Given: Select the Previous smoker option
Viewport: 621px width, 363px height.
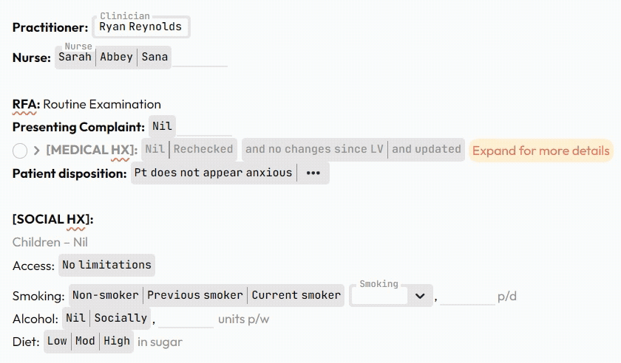Looking at the screenshot, I should [195, 295].
